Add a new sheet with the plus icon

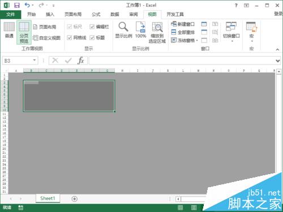[75, 199]
